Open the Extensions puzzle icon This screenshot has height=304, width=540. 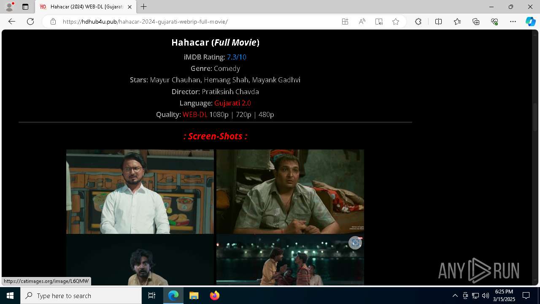(418, 22)
